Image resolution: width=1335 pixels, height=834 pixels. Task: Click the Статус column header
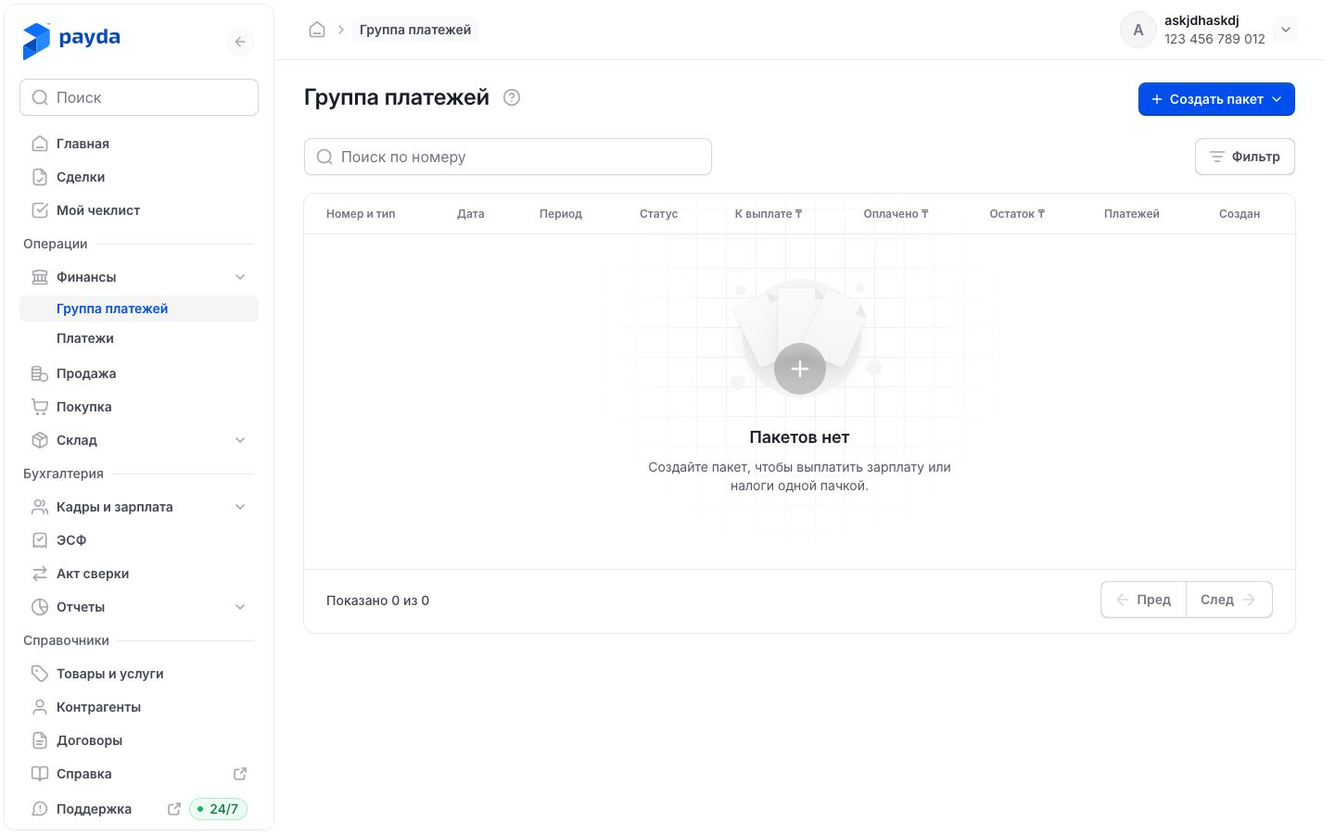(659, 214)
